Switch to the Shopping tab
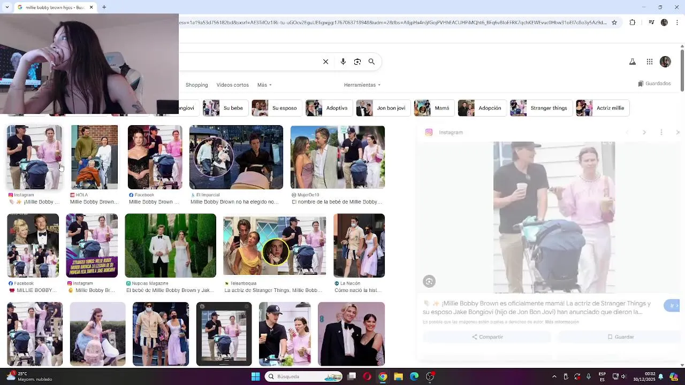 (x=196, y=85)
